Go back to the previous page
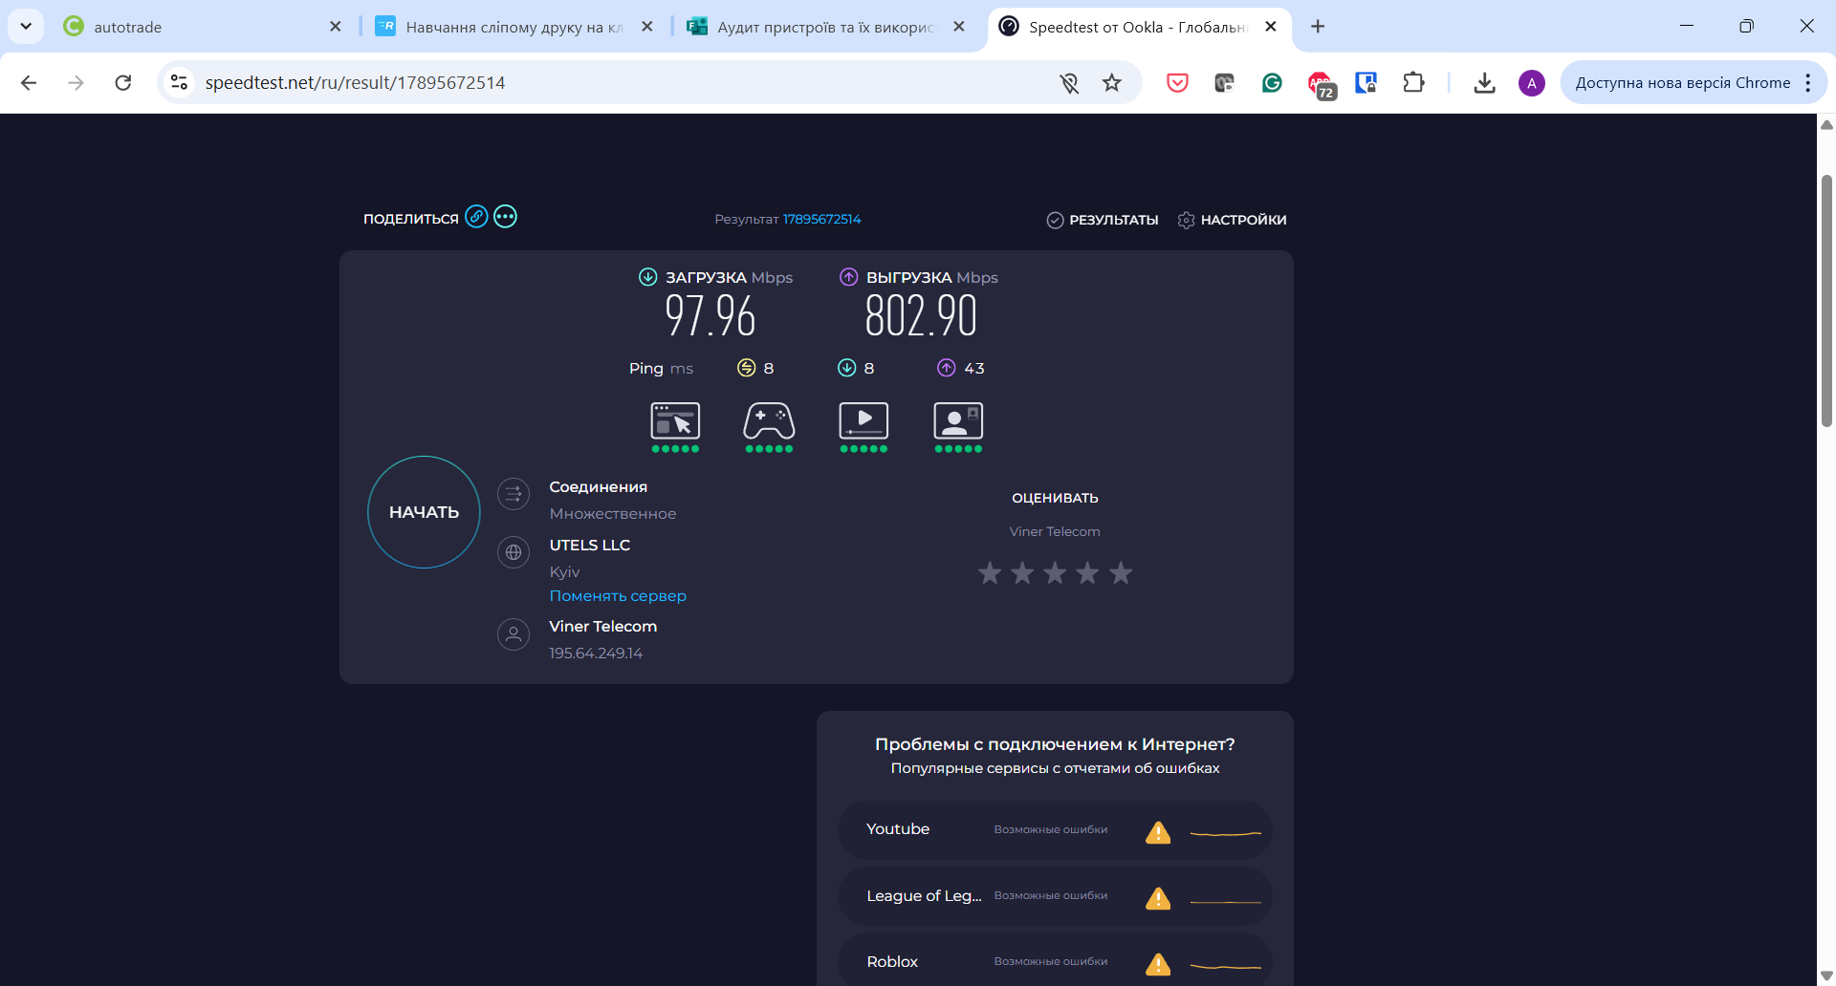Image resolution: width=1836 pixels, height=986 pixels. click(x=29, y=83)
